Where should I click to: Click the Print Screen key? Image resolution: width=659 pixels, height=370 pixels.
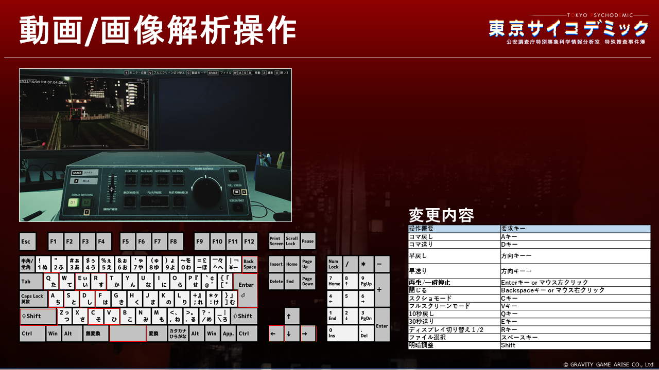[x=276, y=242]
